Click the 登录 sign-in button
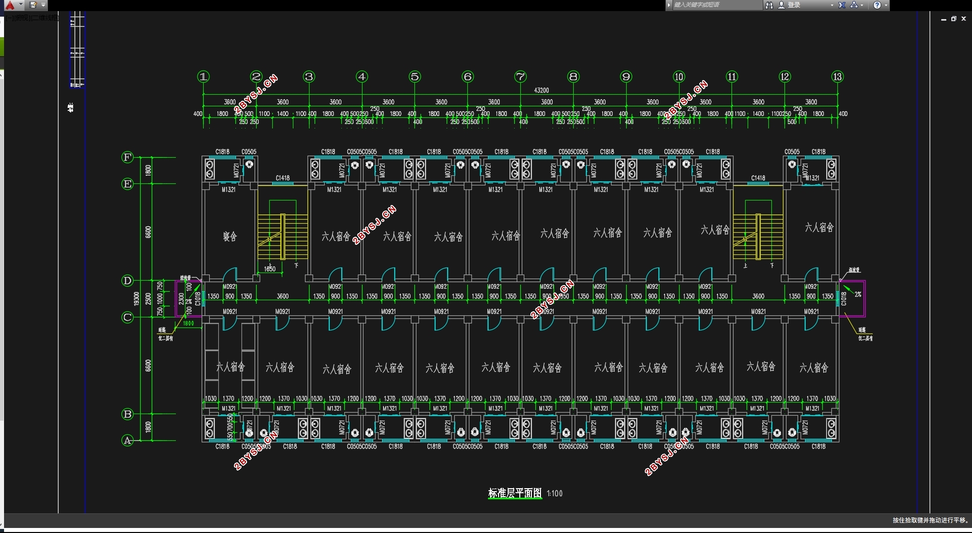 coord(794,5)
